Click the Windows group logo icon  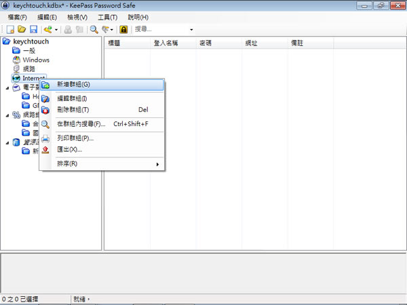(x=16, y=60)
